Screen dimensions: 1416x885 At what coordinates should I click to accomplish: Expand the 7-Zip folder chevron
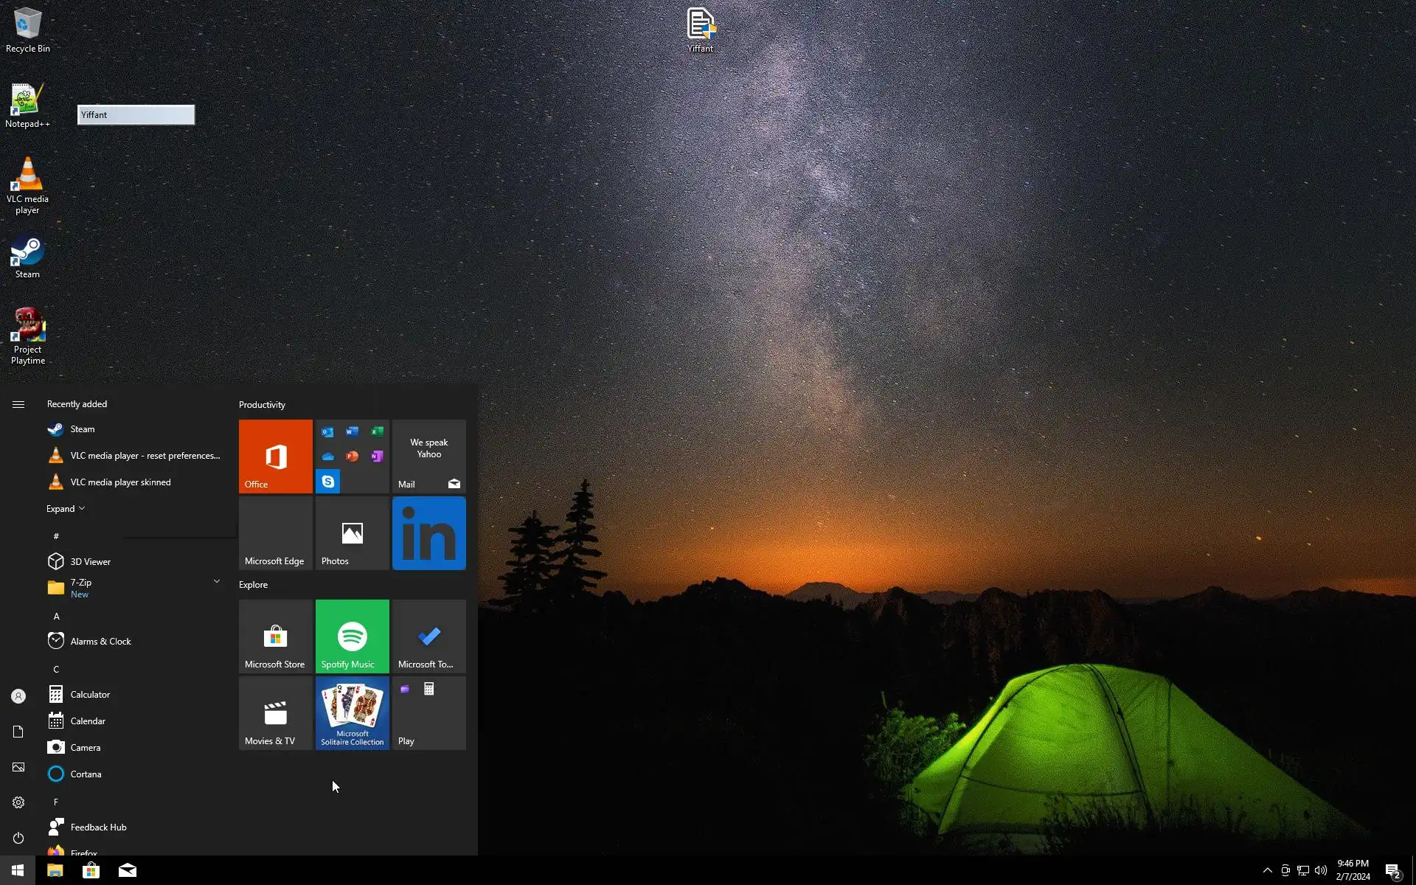click(x=217, y=581)
